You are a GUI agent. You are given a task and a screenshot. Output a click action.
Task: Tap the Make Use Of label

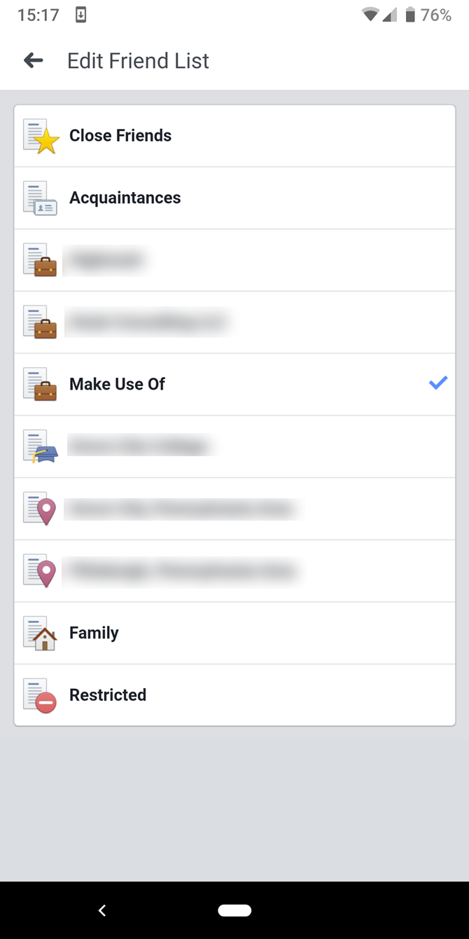pos(117,384)
